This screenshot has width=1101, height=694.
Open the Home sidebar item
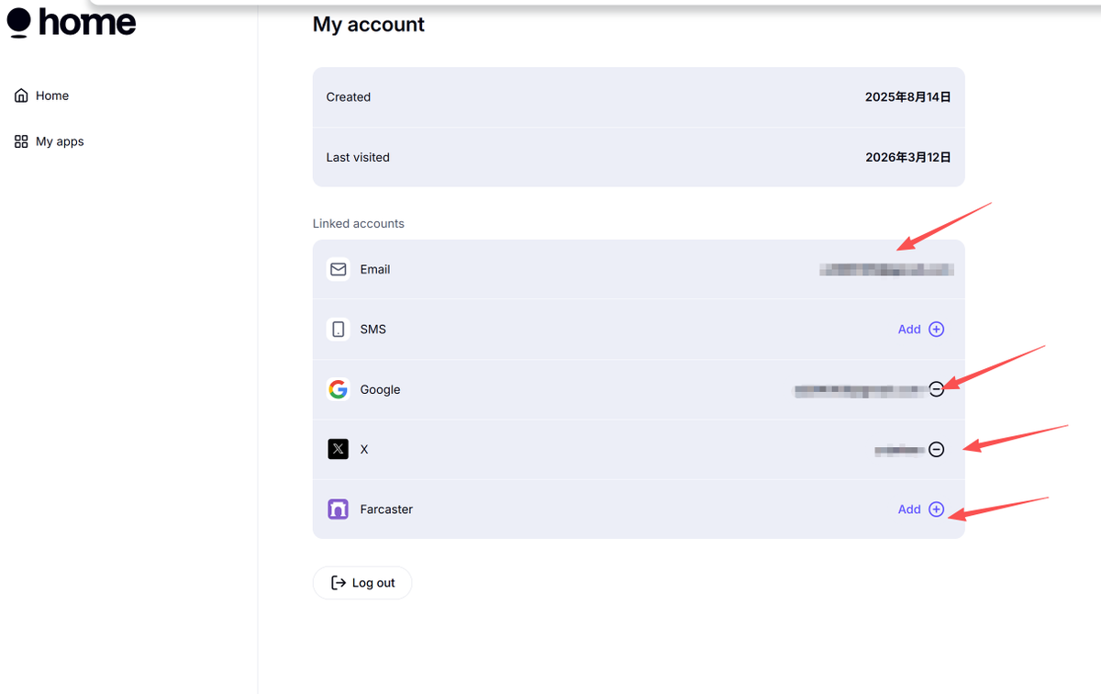coord(41,95)
